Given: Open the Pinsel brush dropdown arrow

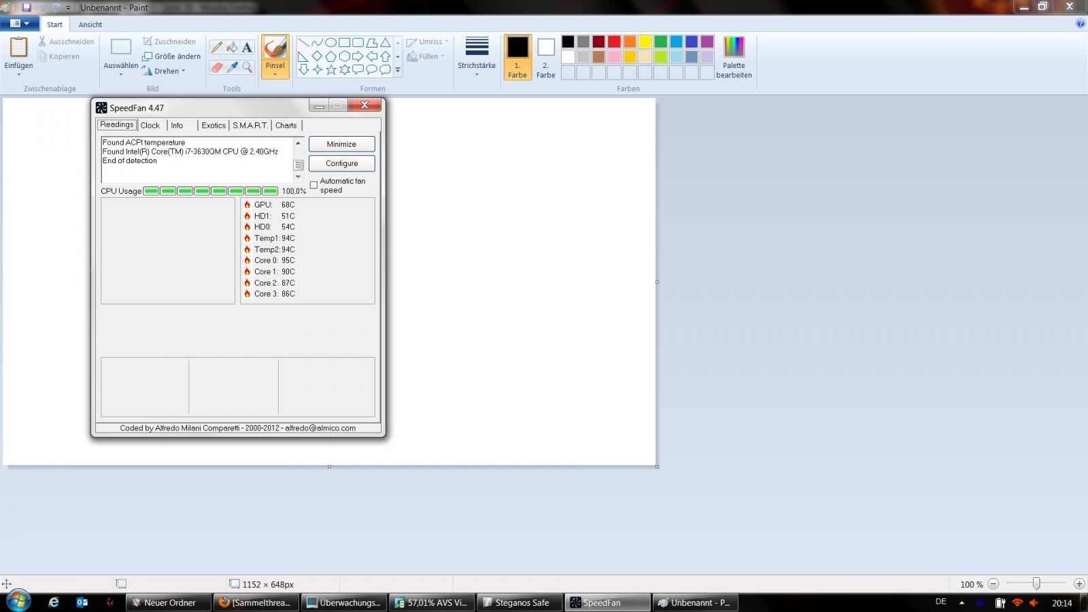Looking at the screenshot, I should tap(275, 73).
